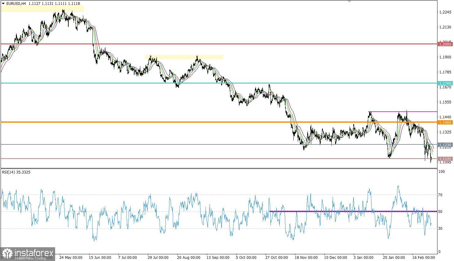Click the RSI scale value 100

click(x=442, y=172)
